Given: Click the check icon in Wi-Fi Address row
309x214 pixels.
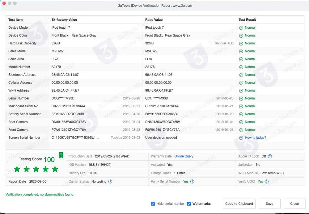Looking at the screenshot, I should 241,91.
